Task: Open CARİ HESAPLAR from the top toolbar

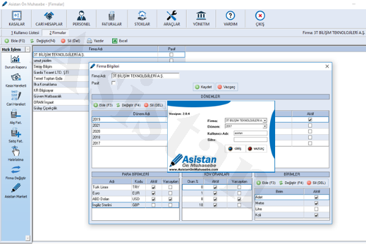Action: (x=49, y=18)
